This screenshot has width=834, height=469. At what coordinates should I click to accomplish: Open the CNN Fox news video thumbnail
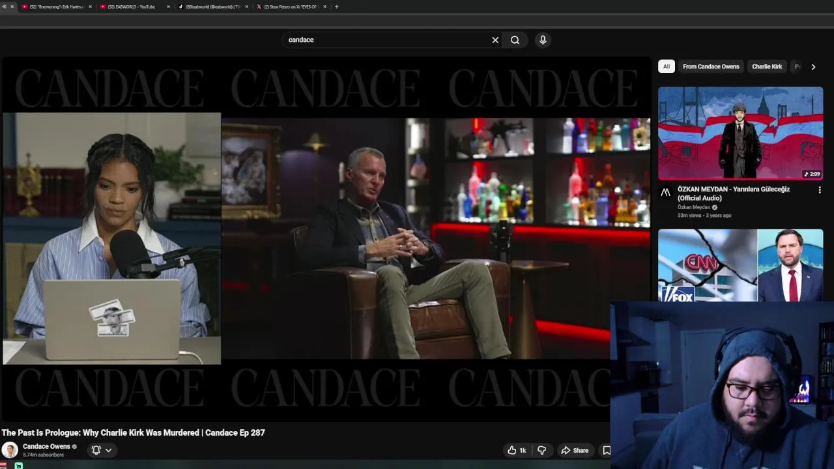tap(740, 265)
